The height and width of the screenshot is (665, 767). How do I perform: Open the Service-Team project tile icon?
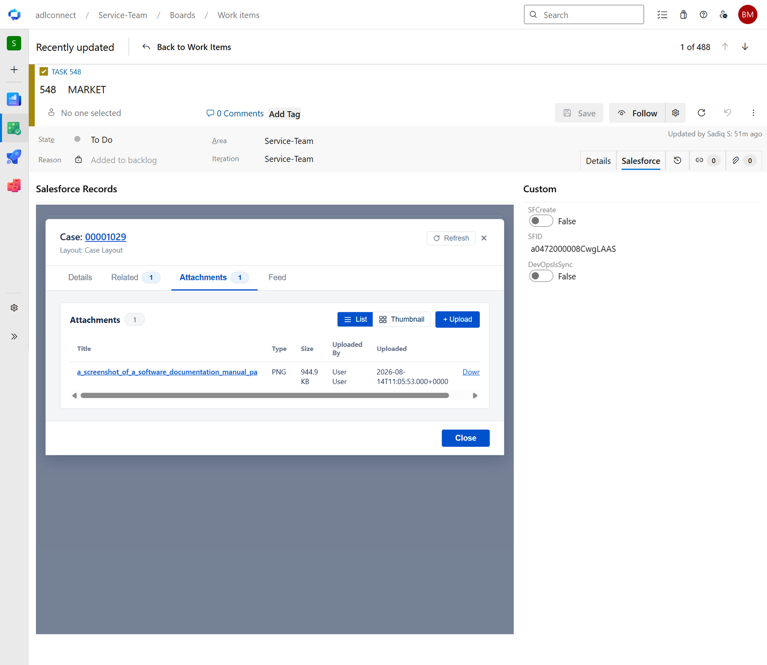(14, 43)
